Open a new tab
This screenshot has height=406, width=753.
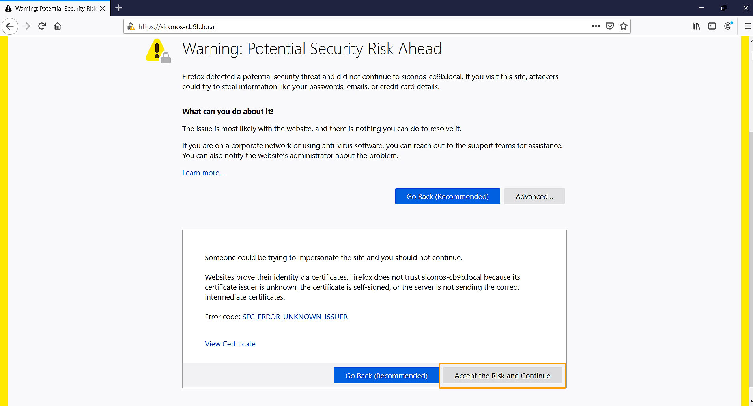[x=119, y=8]
